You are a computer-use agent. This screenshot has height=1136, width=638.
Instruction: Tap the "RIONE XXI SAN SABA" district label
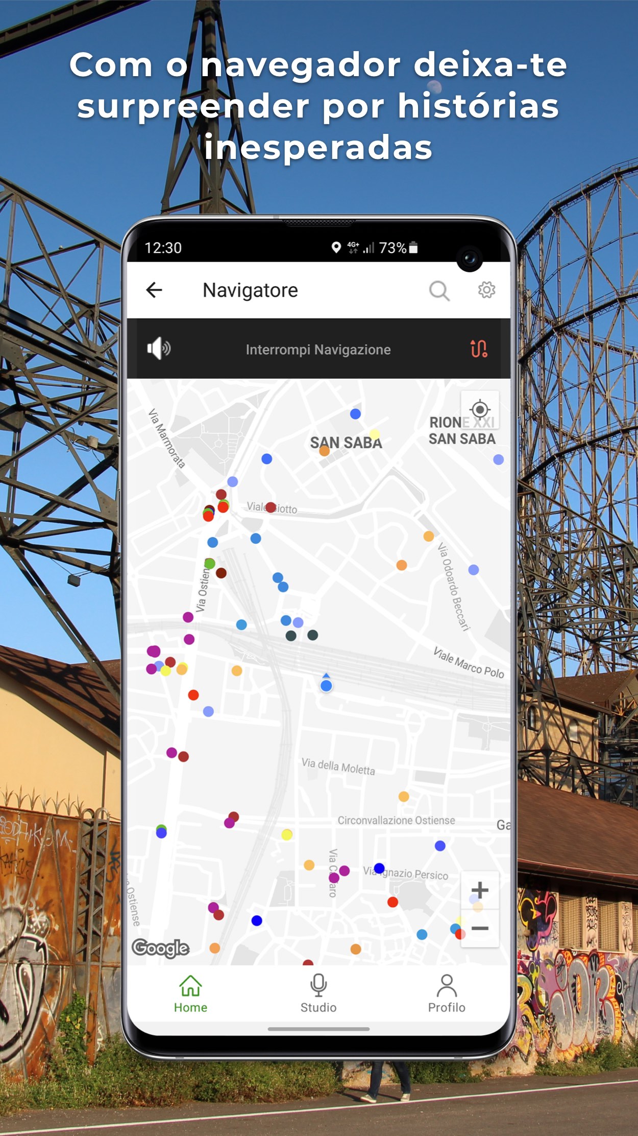click(462, 430)
